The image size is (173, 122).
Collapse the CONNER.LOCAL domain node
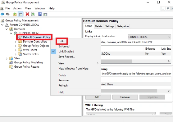point(11,33)
